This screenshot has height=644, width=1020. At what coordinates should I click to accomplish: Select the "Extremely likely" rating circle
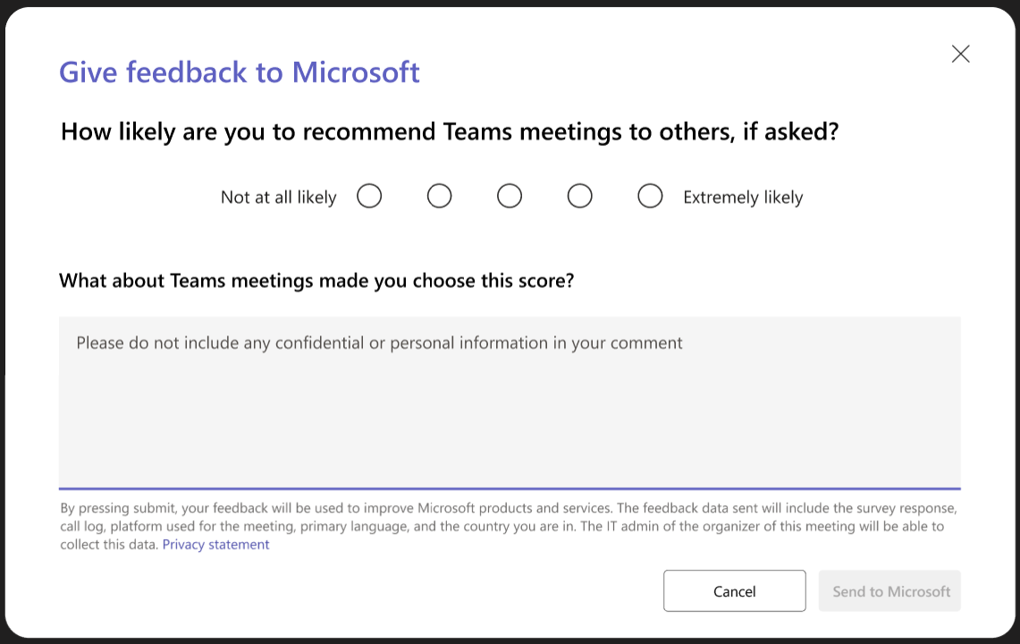(x=650, y=196)
